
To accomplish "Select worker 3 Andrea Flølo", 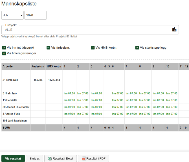I will tap(11, 114).
